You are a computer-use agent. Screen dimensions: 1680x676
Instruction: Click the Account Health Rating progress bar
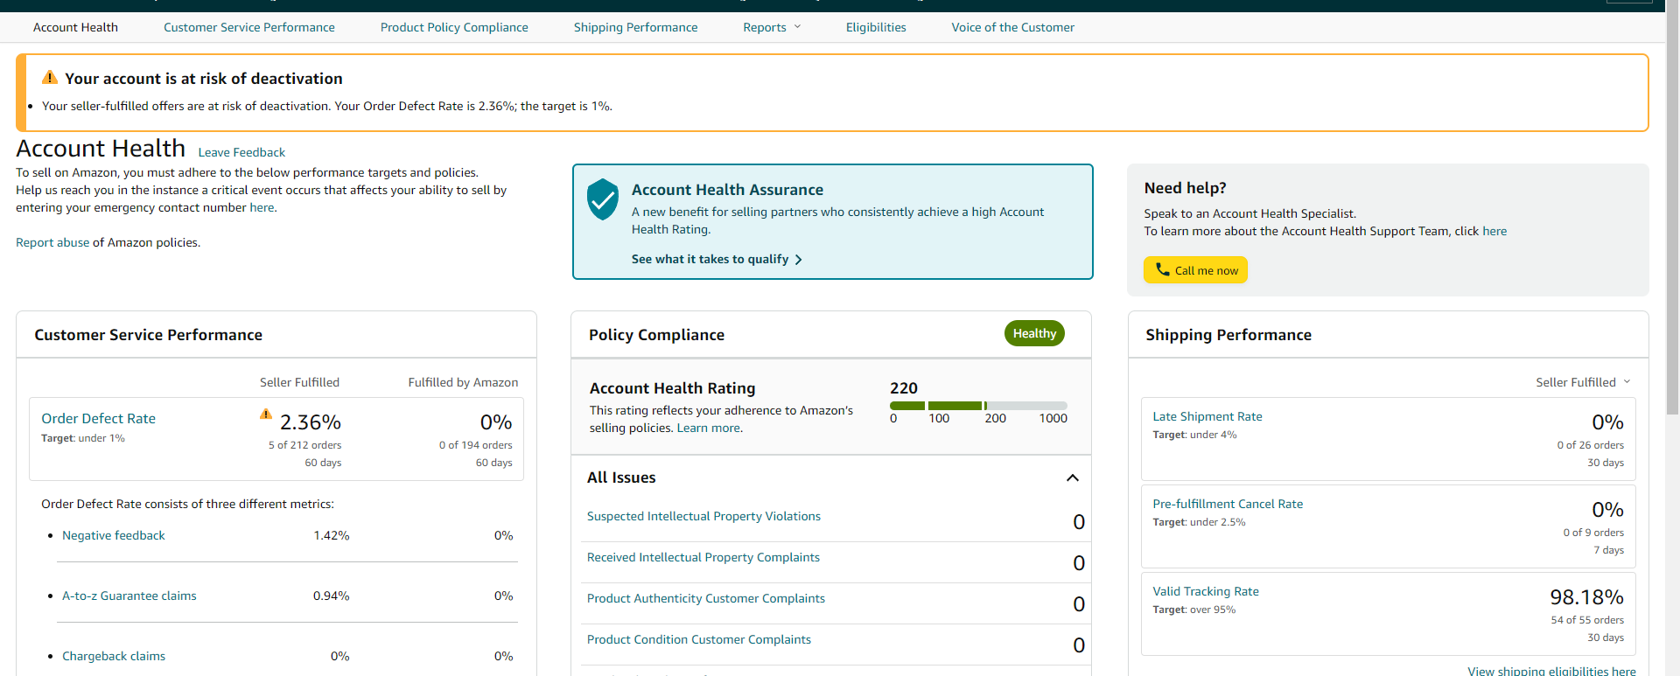click(978, 406)
